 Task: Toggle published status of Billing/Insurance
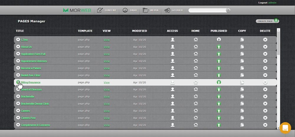click(x=219, y=82)
